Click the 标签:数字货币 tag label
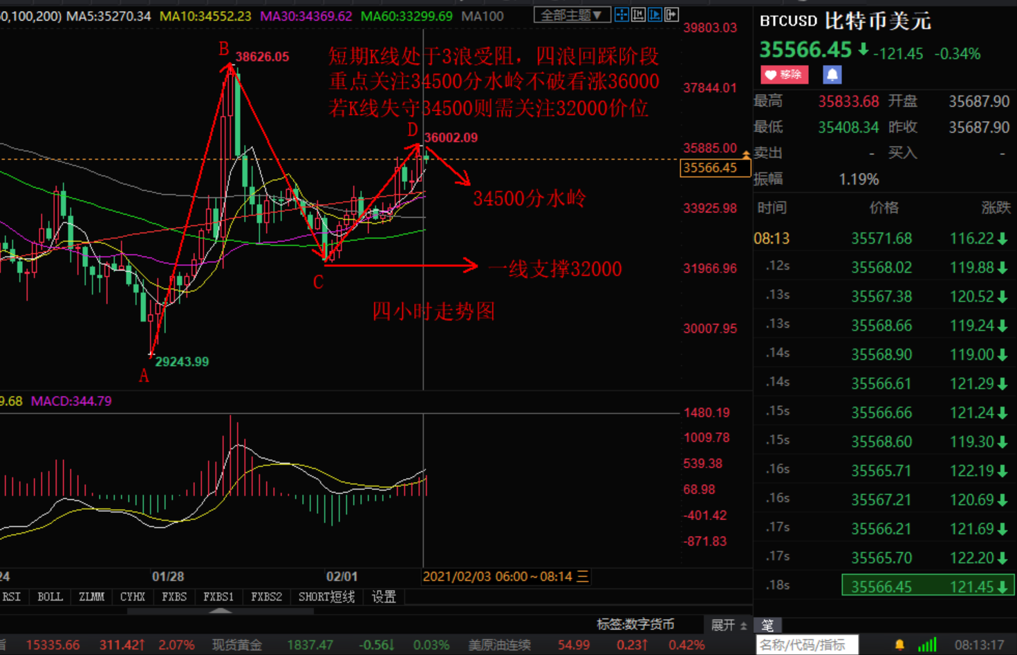This screenshot has width=1017, height=655. pos(635,625)
